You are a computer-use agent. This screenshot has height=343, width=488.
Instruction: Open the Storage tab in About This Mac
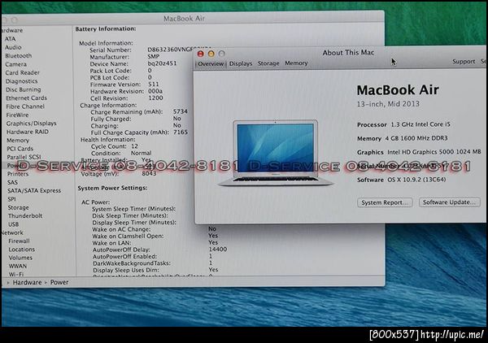tap(268, 63)
